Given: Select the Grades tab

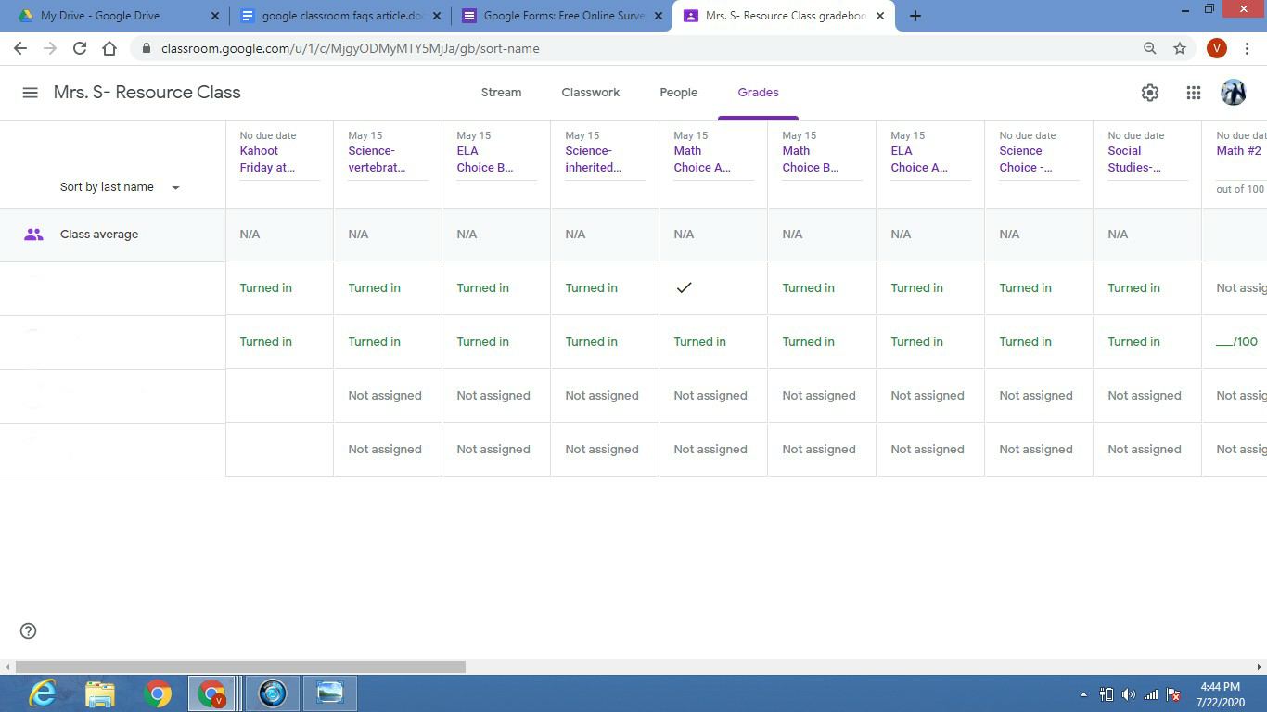Looking at the screenshot, I should click(758, 93).
